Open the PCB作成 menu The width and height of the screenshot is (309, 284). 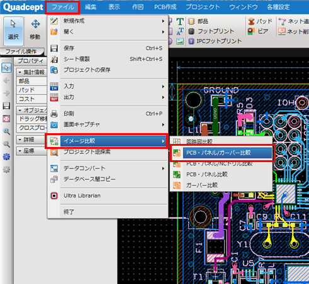[x=166, y=7]
